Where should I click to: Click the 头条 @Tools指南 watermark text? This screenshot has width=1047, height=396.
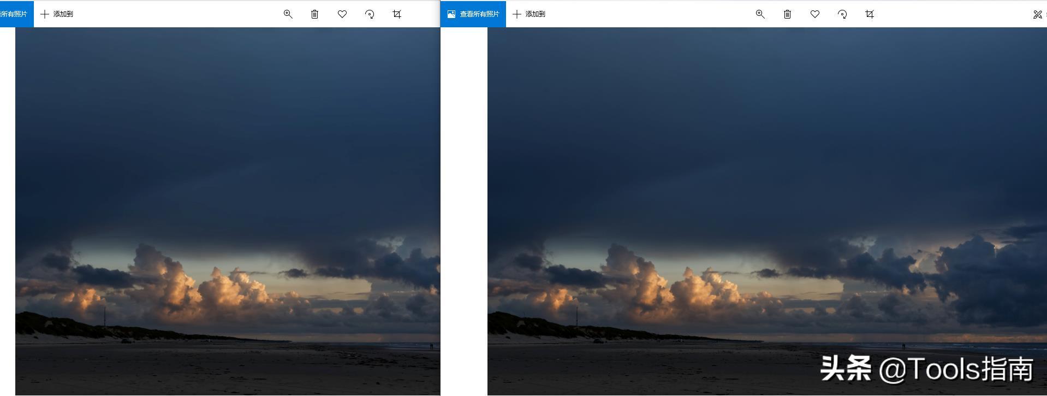pyautogui.click(x=926, y=369)
